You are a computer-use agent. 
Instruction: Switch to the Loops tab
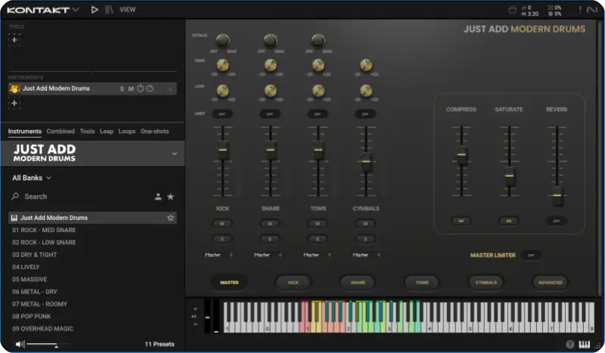tap(126, 132)
